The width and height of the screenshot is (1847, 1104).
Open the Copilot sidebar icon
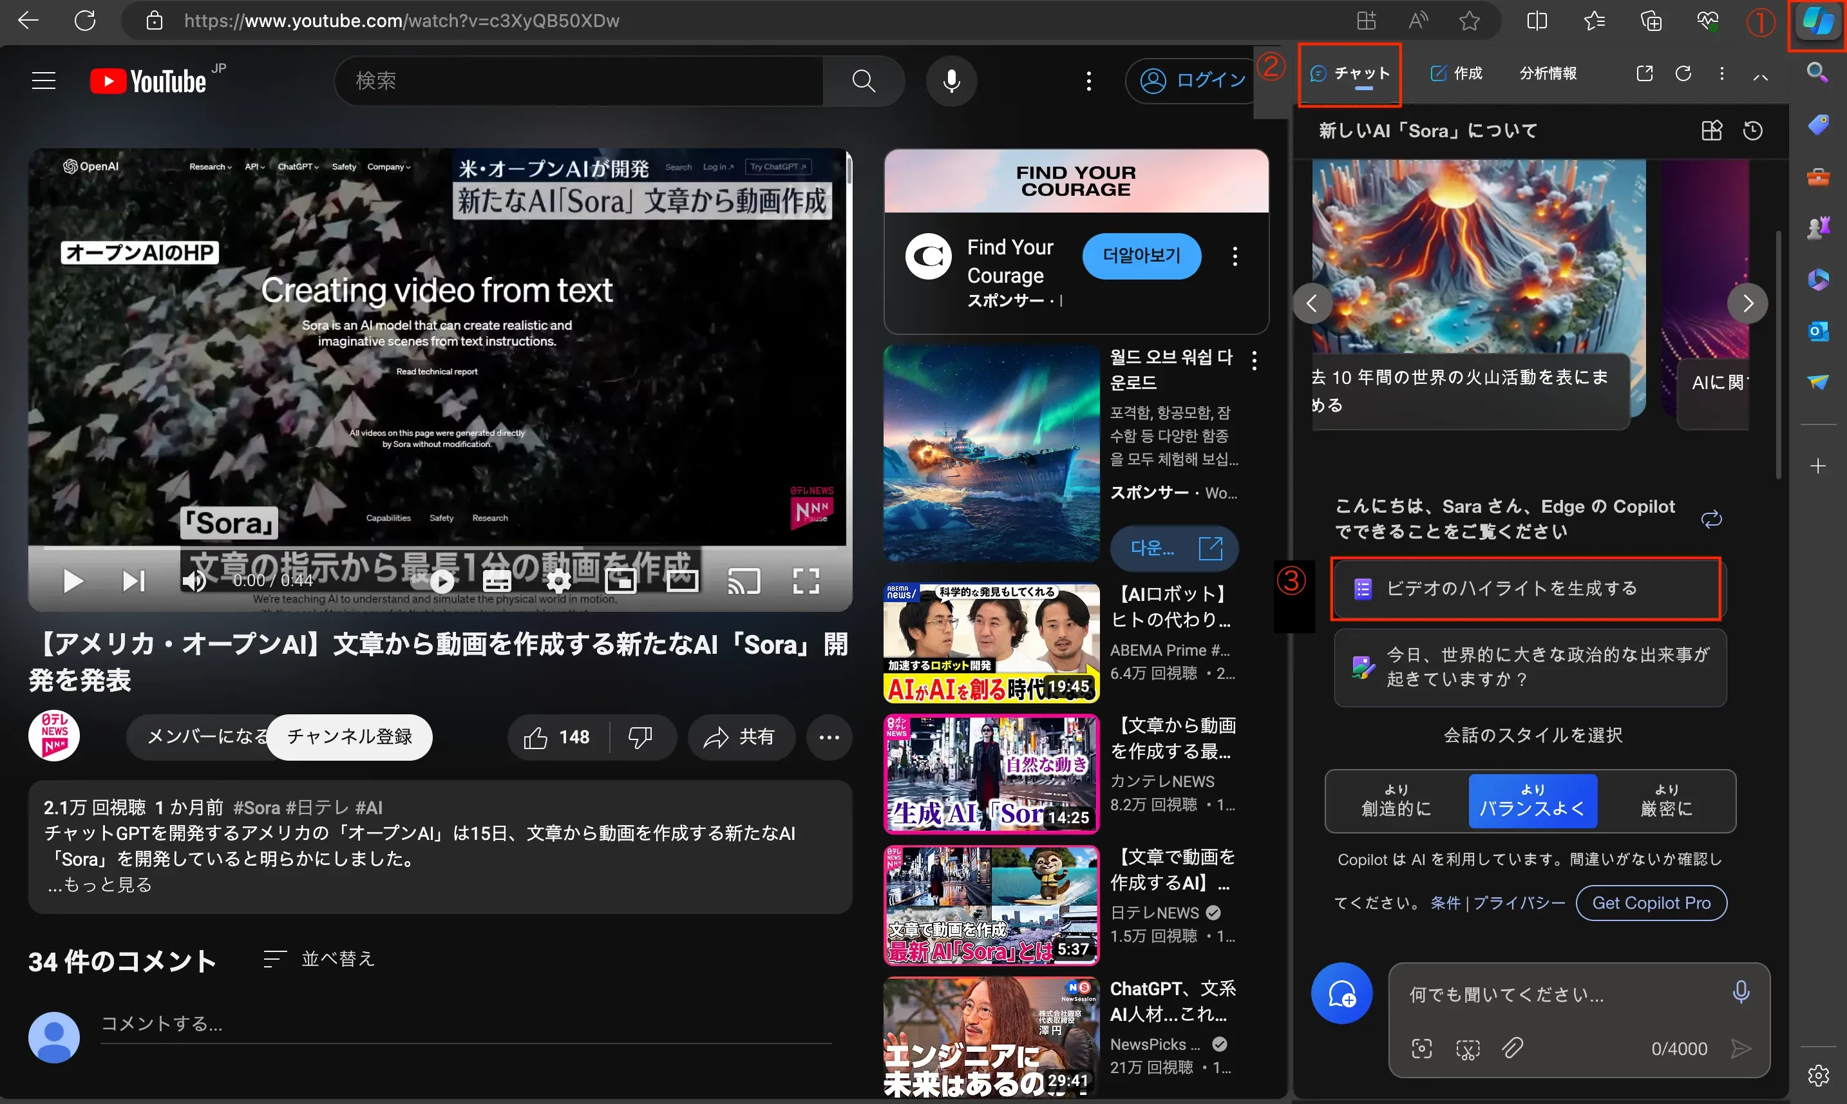point(1817,23)
